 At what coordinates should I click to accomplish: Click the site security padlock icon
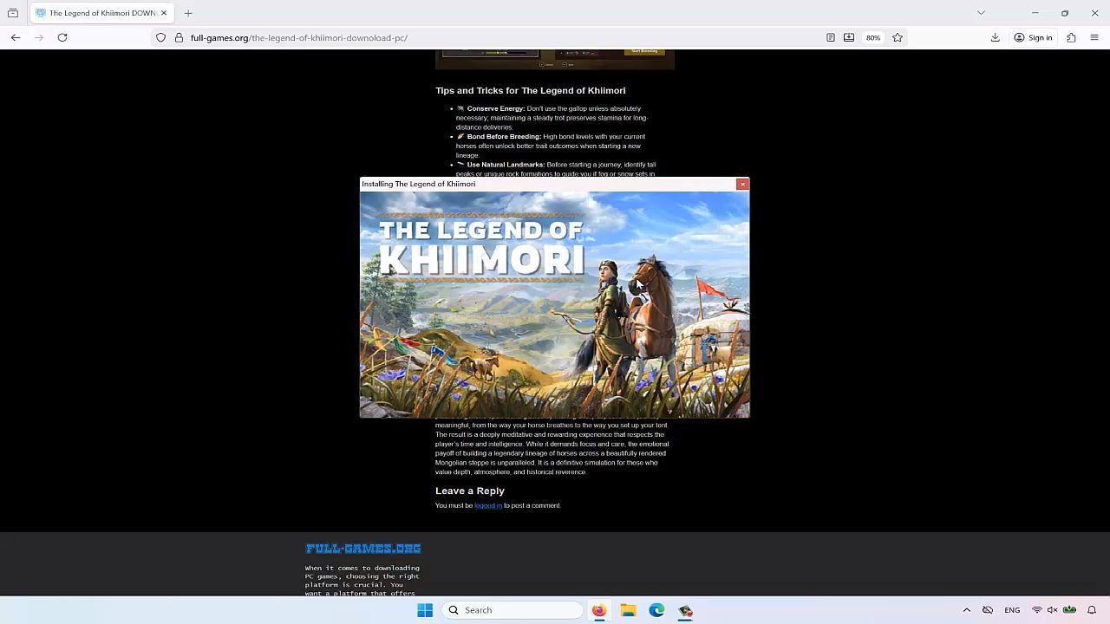coord(179,37)
